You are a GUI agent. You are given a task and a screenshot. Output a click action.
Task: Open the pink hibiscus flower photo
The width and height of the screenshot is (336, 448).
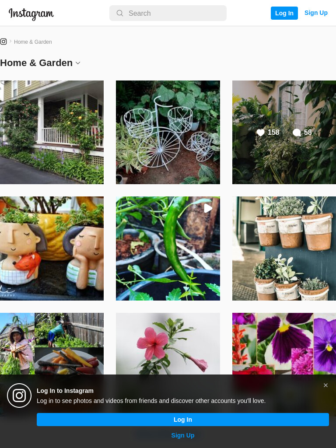168,344
